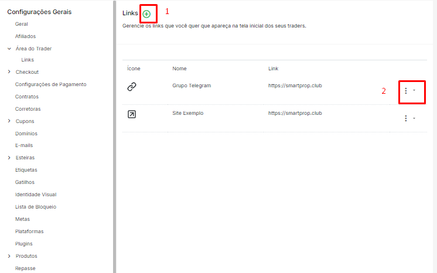
Task: Go to Afiliados in the sidebar
Action: click(x=25, y=36)
